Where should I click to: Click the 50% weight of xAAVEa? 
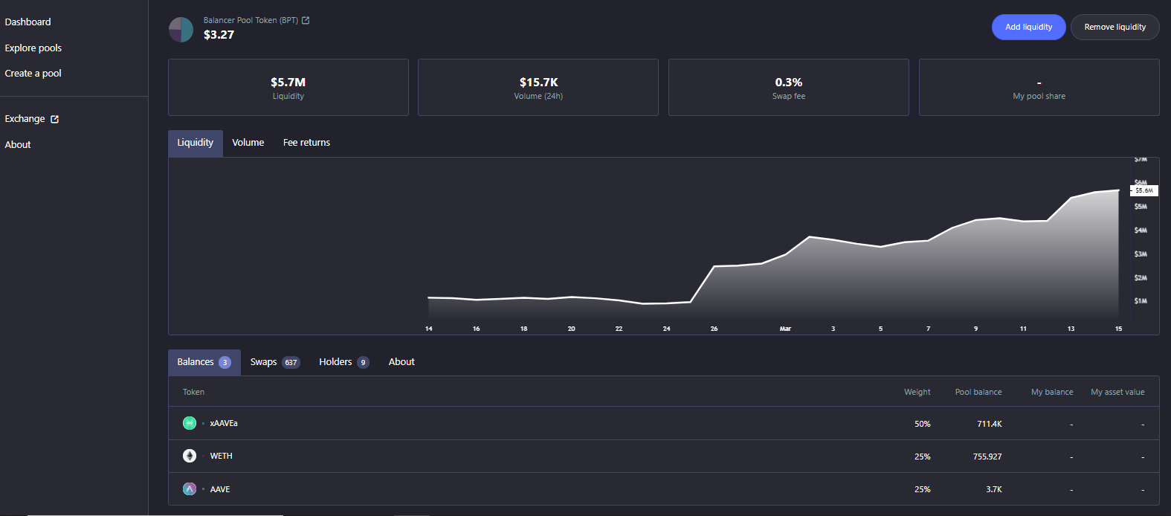point(923,424)
